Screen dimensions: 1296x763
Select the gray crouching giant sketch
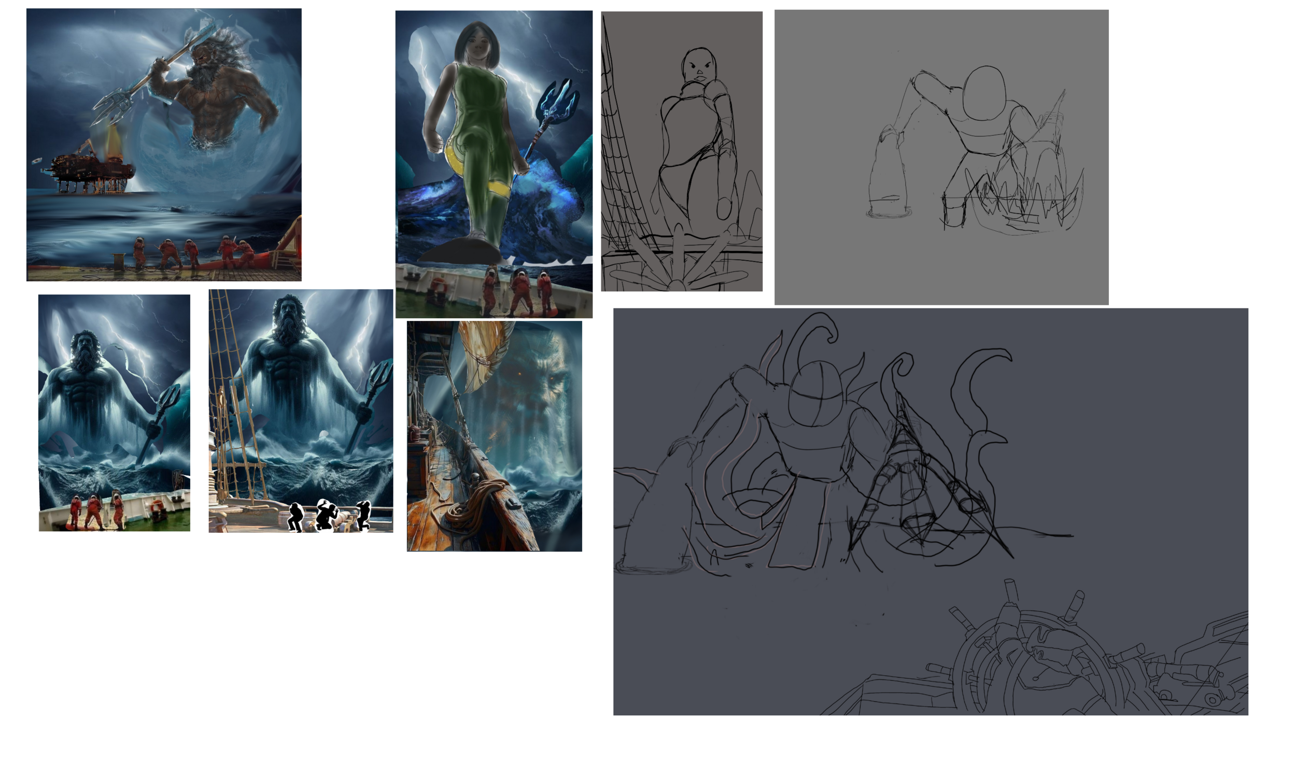[x=940, y=157]
